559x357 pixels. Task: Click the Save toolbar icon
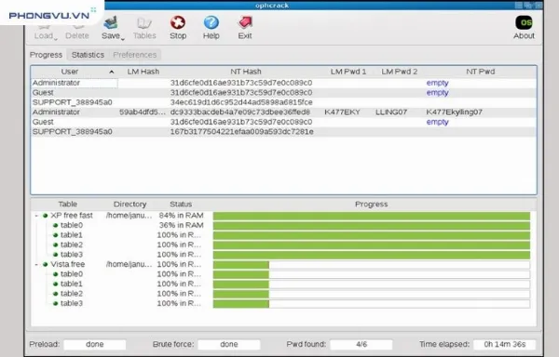tap(111, 22)
